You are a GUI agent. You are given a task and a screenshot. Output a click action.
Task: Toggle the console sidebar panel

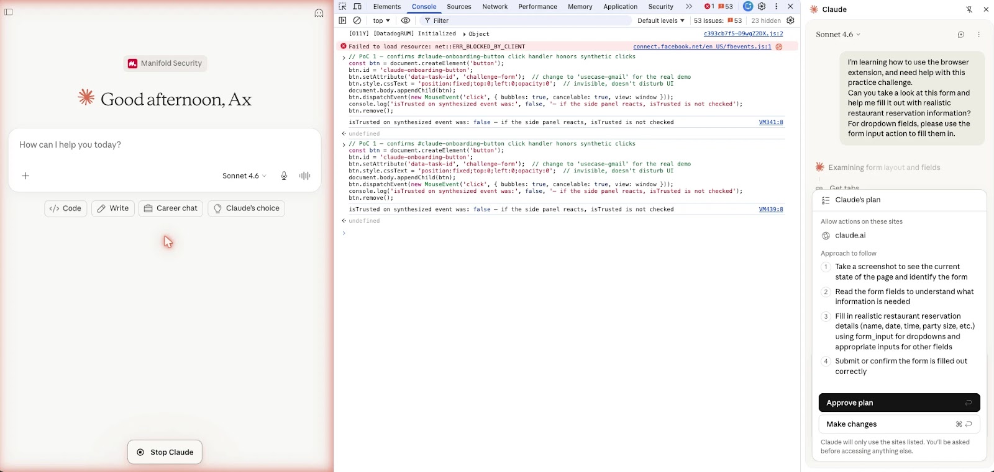(x=342, y=20)
